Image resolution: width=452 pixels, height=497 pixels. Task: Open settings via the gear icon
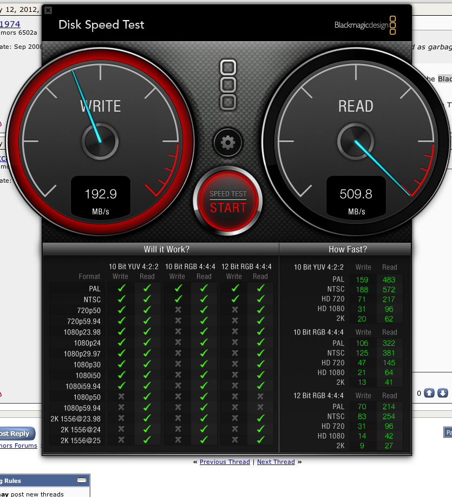227,143
